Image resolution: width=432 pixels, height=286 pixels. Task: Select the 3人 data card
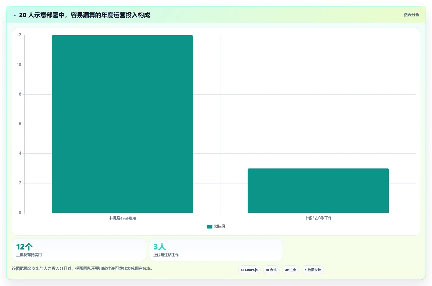click(x=216, y=250)
